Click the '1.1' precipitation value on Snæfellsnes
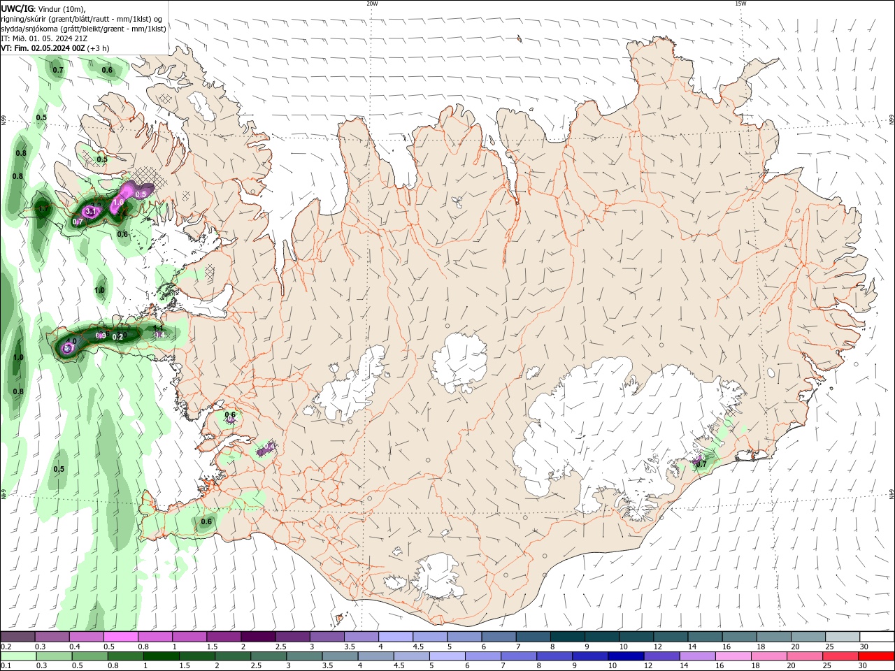This screenshot has width=895, height=671. click(x=158, y=328)
